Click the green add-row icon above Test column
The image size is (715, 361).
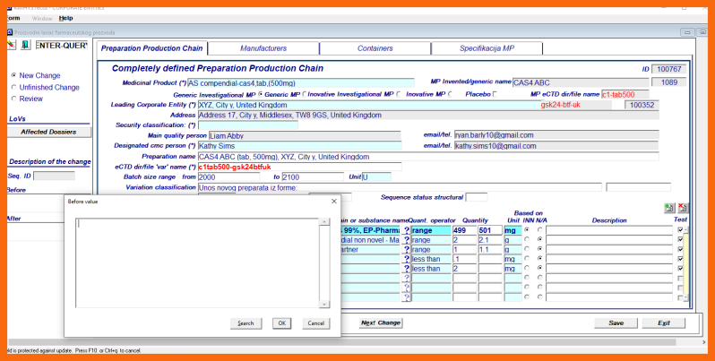pos(668,208)
